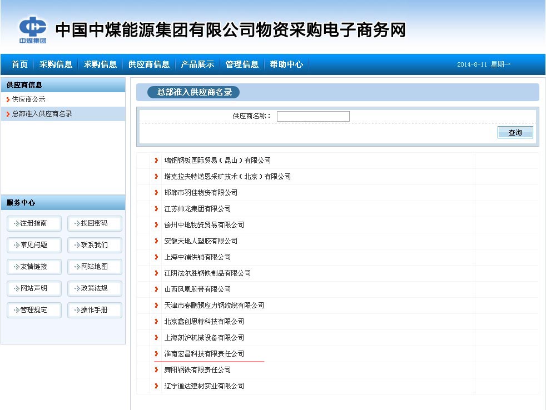Click the red arrow beside 瑞钢钢板国际贸易

pos(156,161)
